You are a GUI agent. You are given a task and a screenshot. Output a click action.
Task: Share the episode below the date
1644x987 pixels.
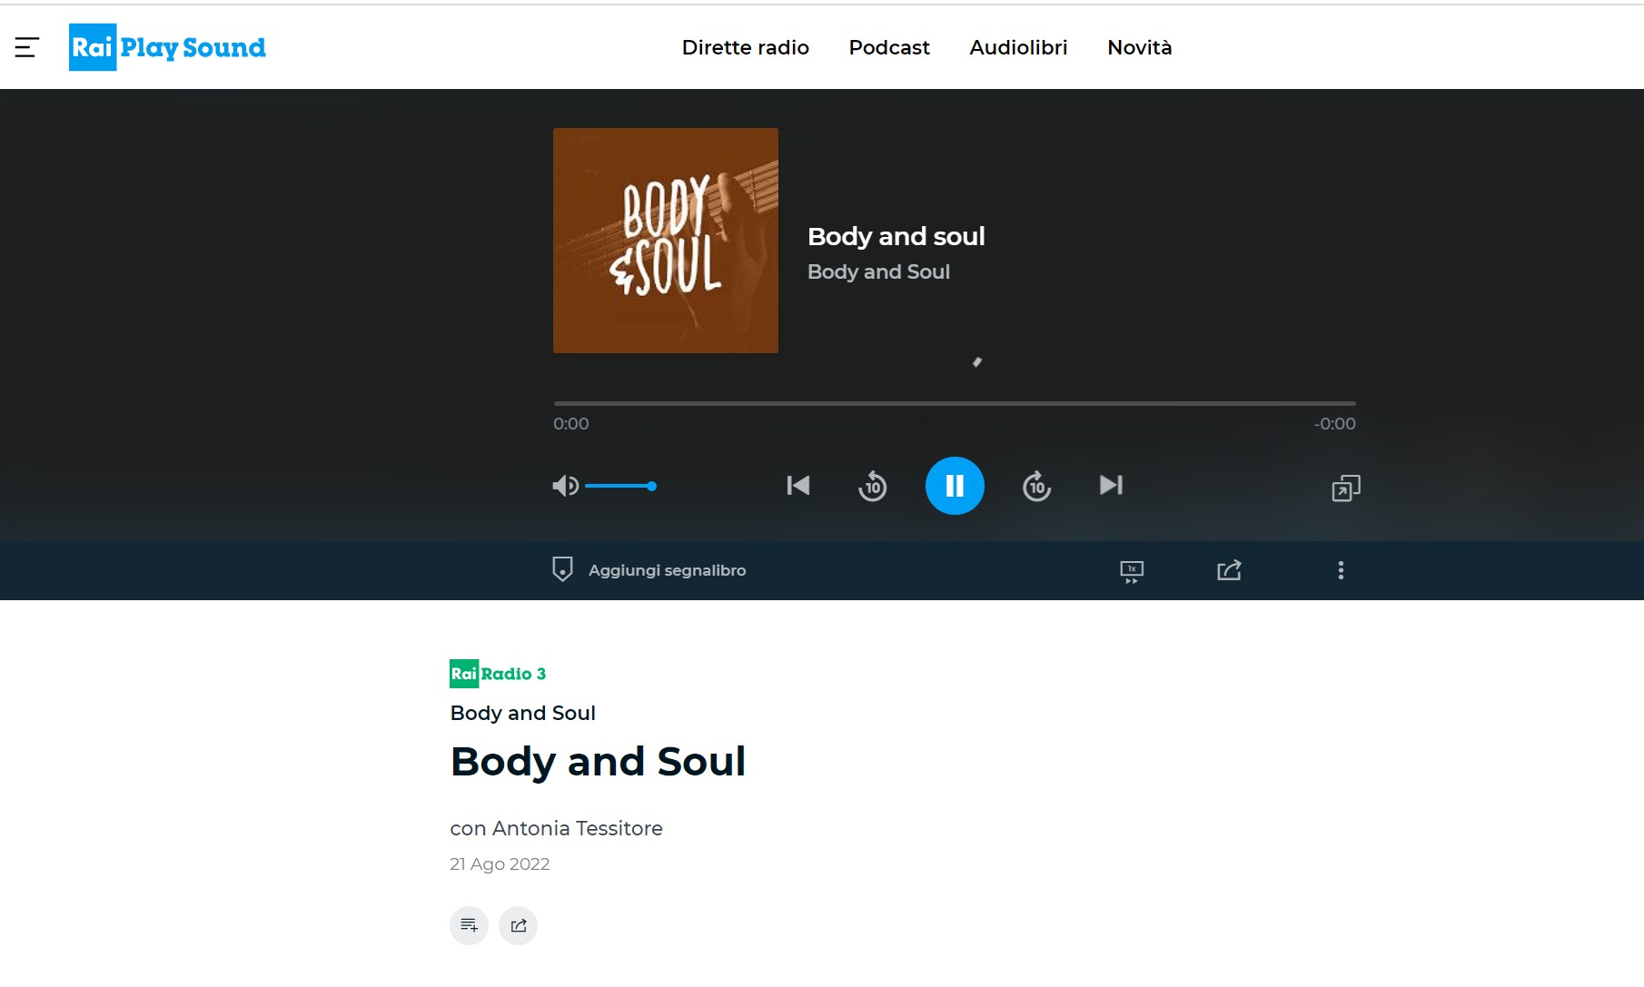click(518, 925)
